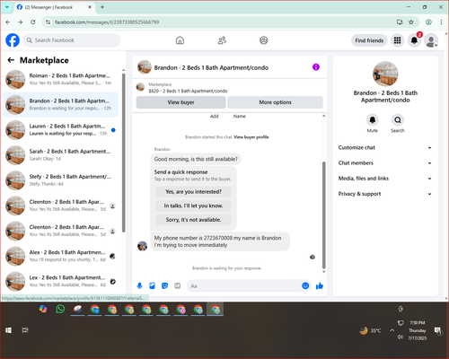The width and height of the screenshot is (449, 359).
Task: Open the account profile avatar menu
Action: (431, 40)
